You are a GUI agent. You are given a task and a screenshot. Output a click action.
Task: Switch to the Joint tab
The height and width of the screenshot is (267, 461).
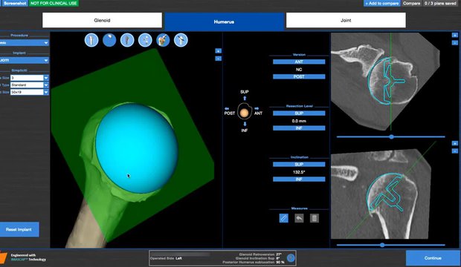coord(346,20)
